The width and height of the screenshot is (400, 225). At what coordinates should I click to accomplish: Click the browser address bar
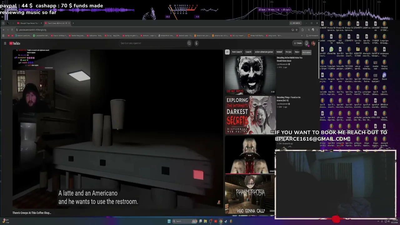pos(153,30)
